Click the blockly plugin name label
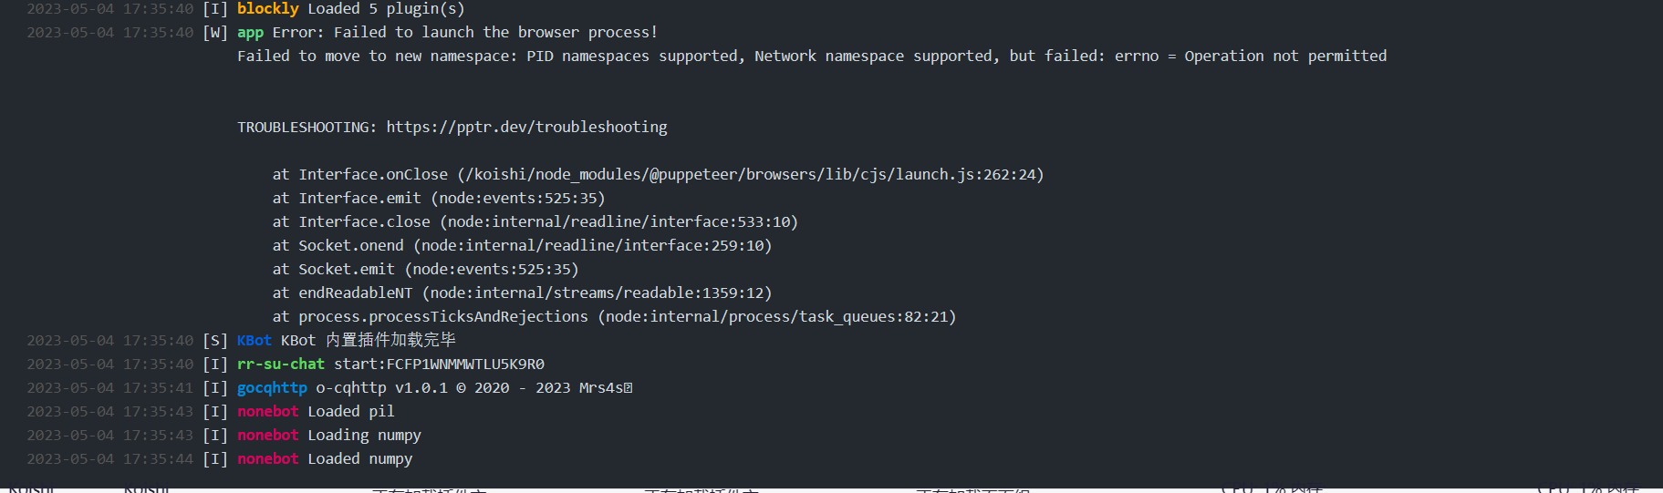The image size is (1663, 493). point(267,9)
